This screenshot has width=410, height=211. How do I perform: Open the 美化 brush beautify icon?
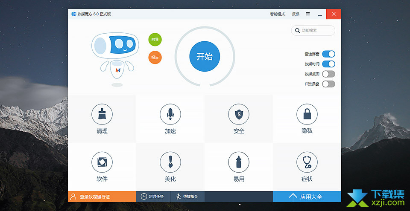170,162
